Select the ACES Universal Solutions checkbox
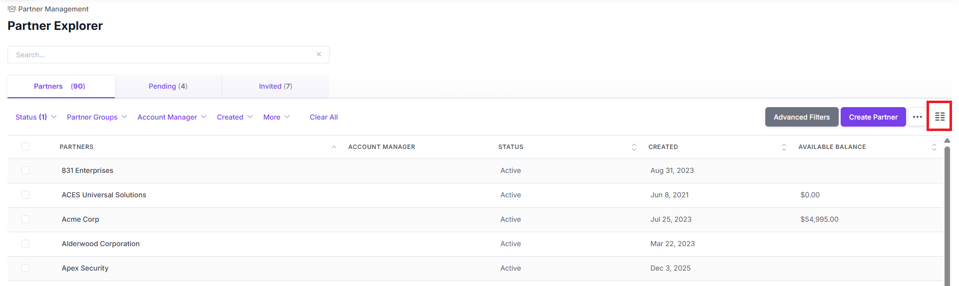 (25, 195)
